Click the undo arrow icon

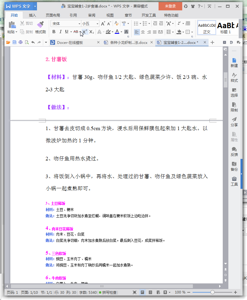(33, 42)
